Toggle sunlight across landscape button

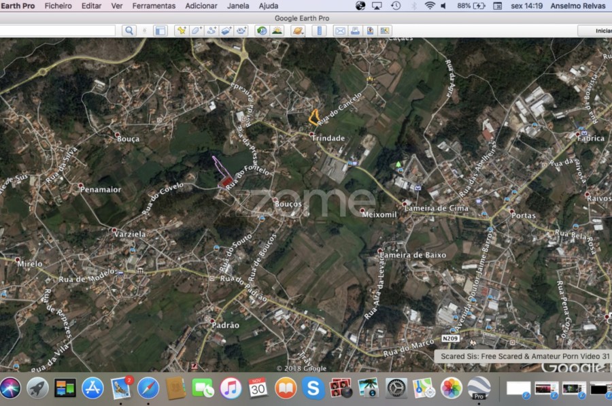click(277, 31)
